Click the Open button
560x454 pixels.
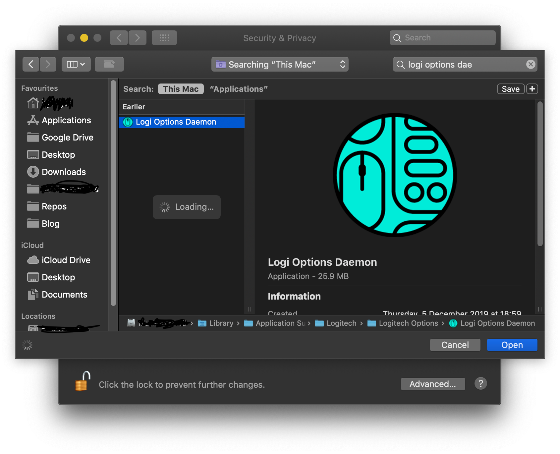pos(512,345)
